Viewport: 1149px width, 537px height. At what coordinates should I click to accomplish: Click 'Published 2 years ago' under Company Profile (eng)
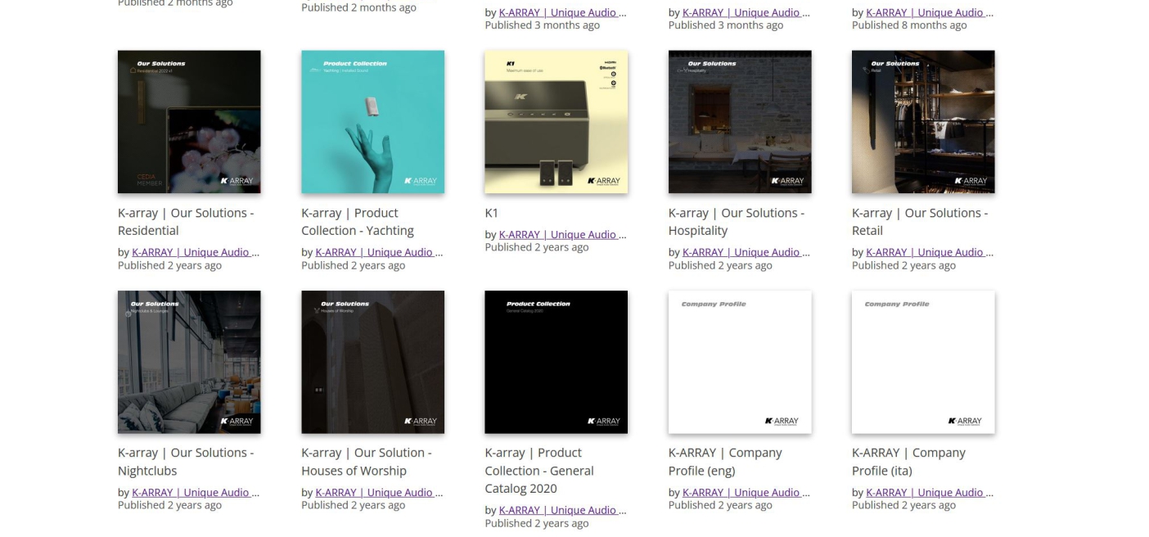coord(720,505)
